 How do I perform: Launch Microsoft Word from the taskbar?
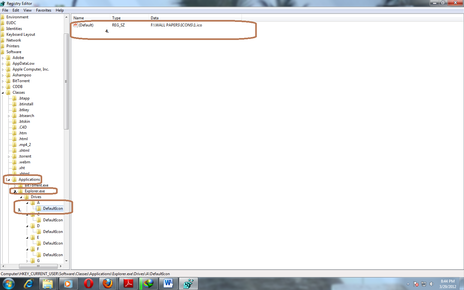168,284
